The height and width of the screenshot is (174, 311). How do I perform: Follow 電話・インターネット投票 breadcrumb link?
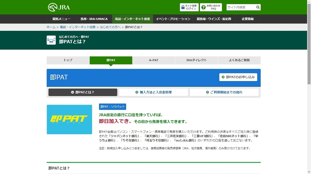(78, 27)
